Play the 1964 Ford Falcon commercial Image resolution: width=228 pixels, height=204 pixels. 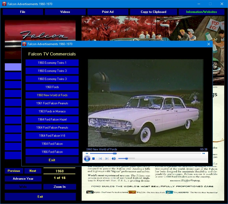click(x=52, y=144)
